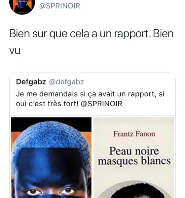
Task: Click the circular portrait on the book cover
Action: point(134,190)
